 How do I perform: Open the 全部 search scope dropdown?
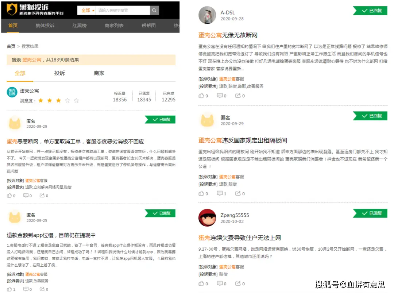pos(87,10)
